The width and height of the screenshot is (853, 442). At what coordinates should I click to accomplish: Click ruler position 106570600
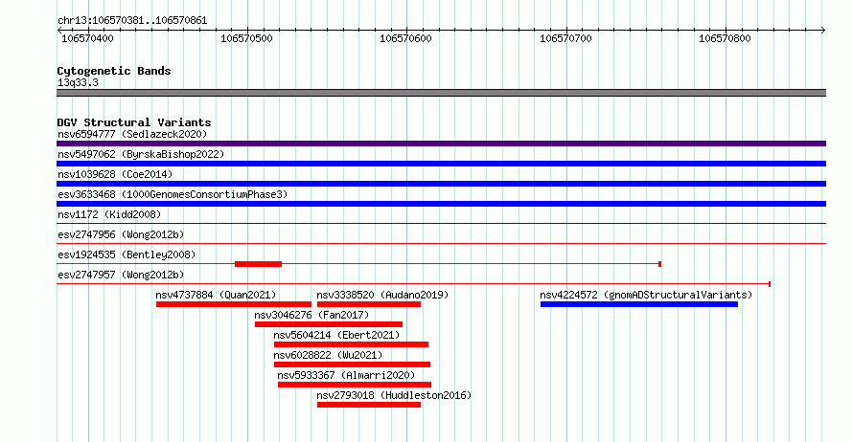(x=405, y=38)
